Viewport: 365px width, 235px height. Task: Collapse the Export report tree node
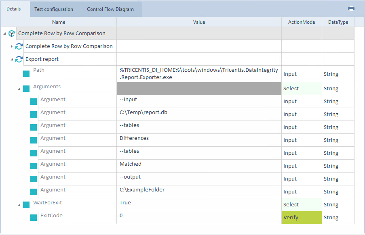click(x=12, y=60)
